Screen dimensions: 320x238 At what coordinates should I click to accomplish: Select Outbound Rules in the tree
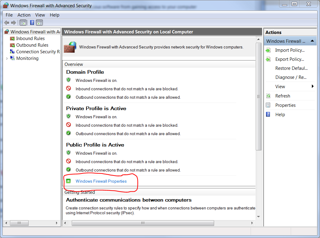tap(32, 45)
